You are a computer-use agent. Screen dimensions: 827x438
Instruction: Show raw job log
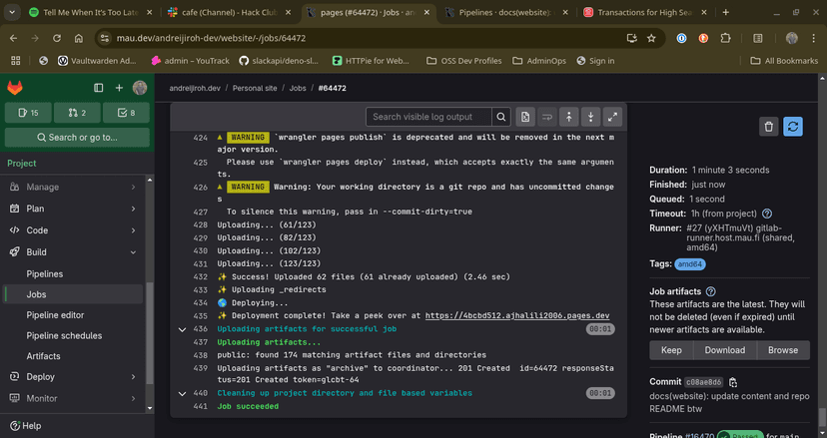(526, 117)
